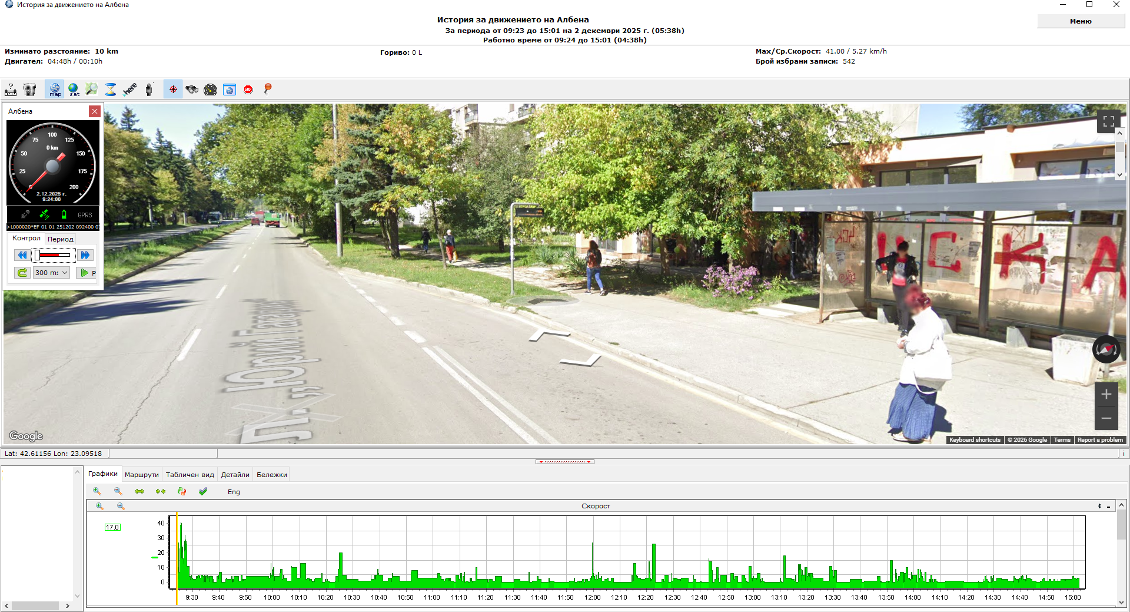This screenshot has height=612, width=1130.
Task: Toggle the red crosshair centering button
Action: tap(173, 90)
